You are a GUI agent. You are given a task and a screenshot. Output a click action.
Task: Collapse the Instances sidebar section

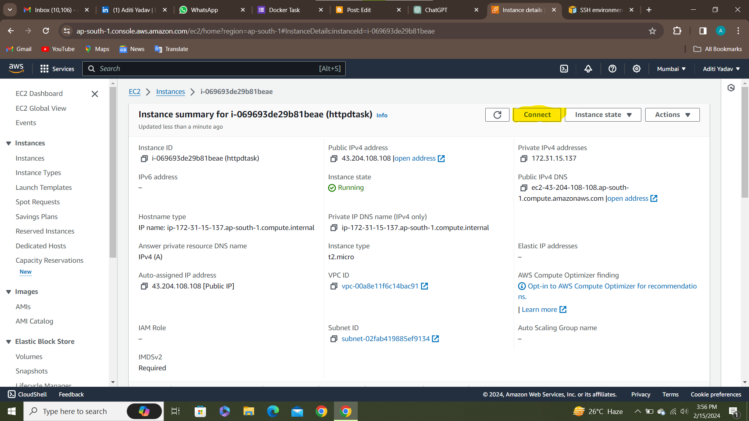point(9,143)
